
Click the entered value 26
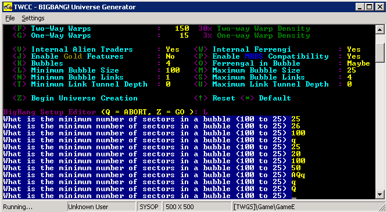pyautogui.click(x=296, y=126)
